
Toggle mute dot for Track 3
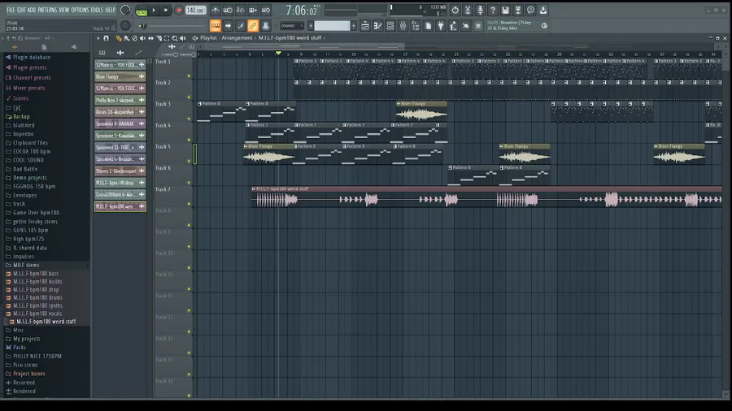(189, 119)
